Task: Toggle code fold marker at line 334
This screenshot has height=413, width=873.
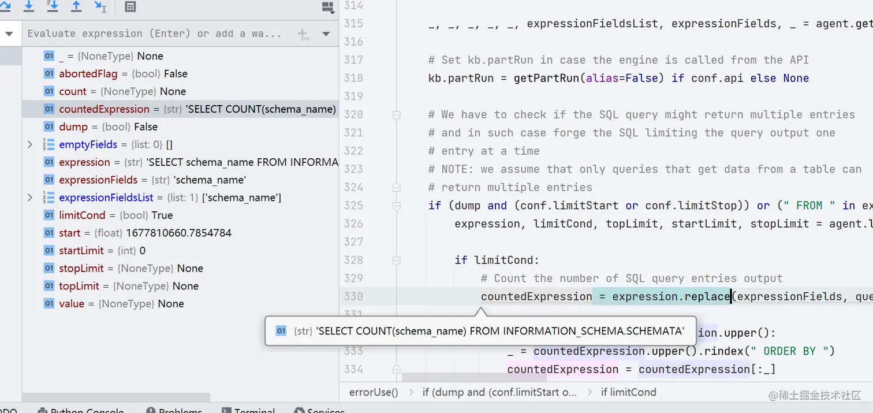Action: coord(396,369)
